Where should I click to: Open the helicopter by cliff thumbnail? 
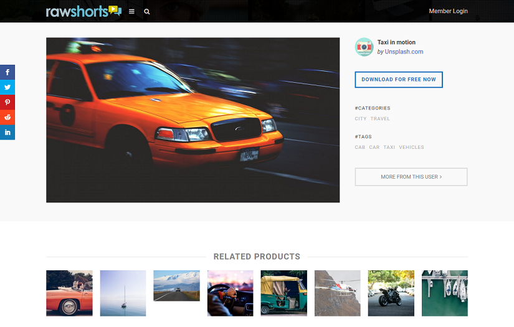coord(337,293)
